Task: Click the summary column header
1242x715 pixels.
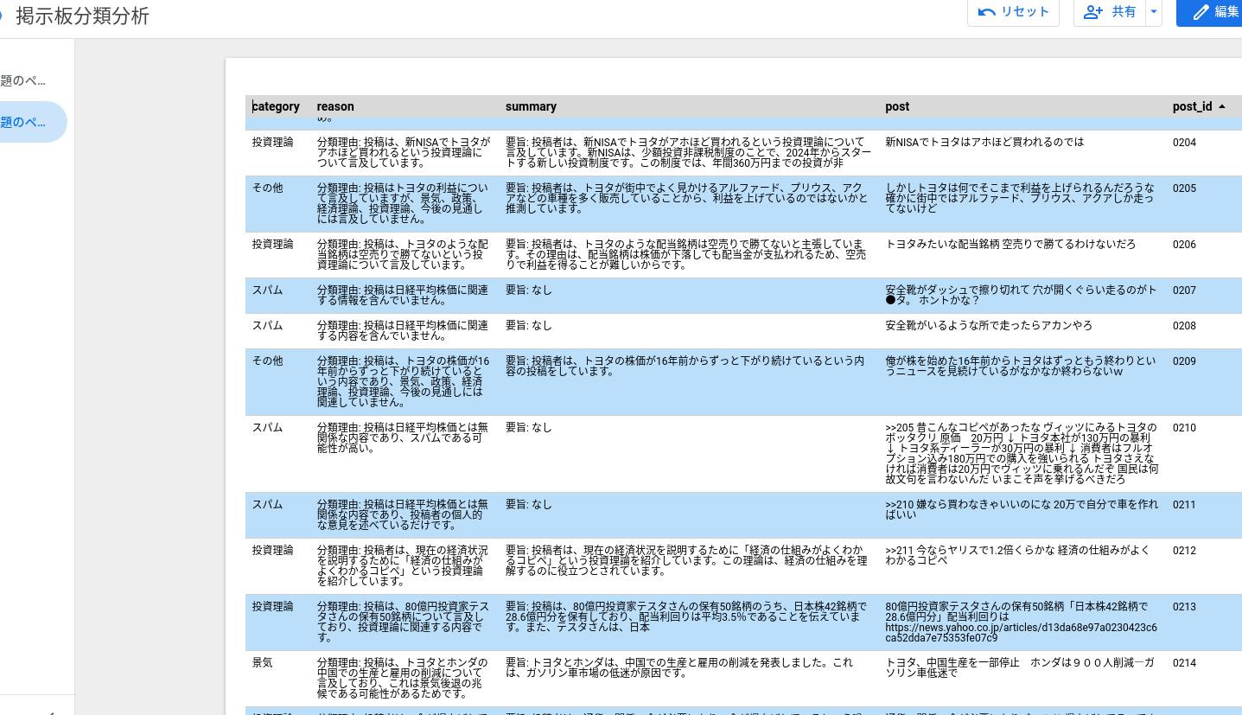Action: (x=531, y=106)
